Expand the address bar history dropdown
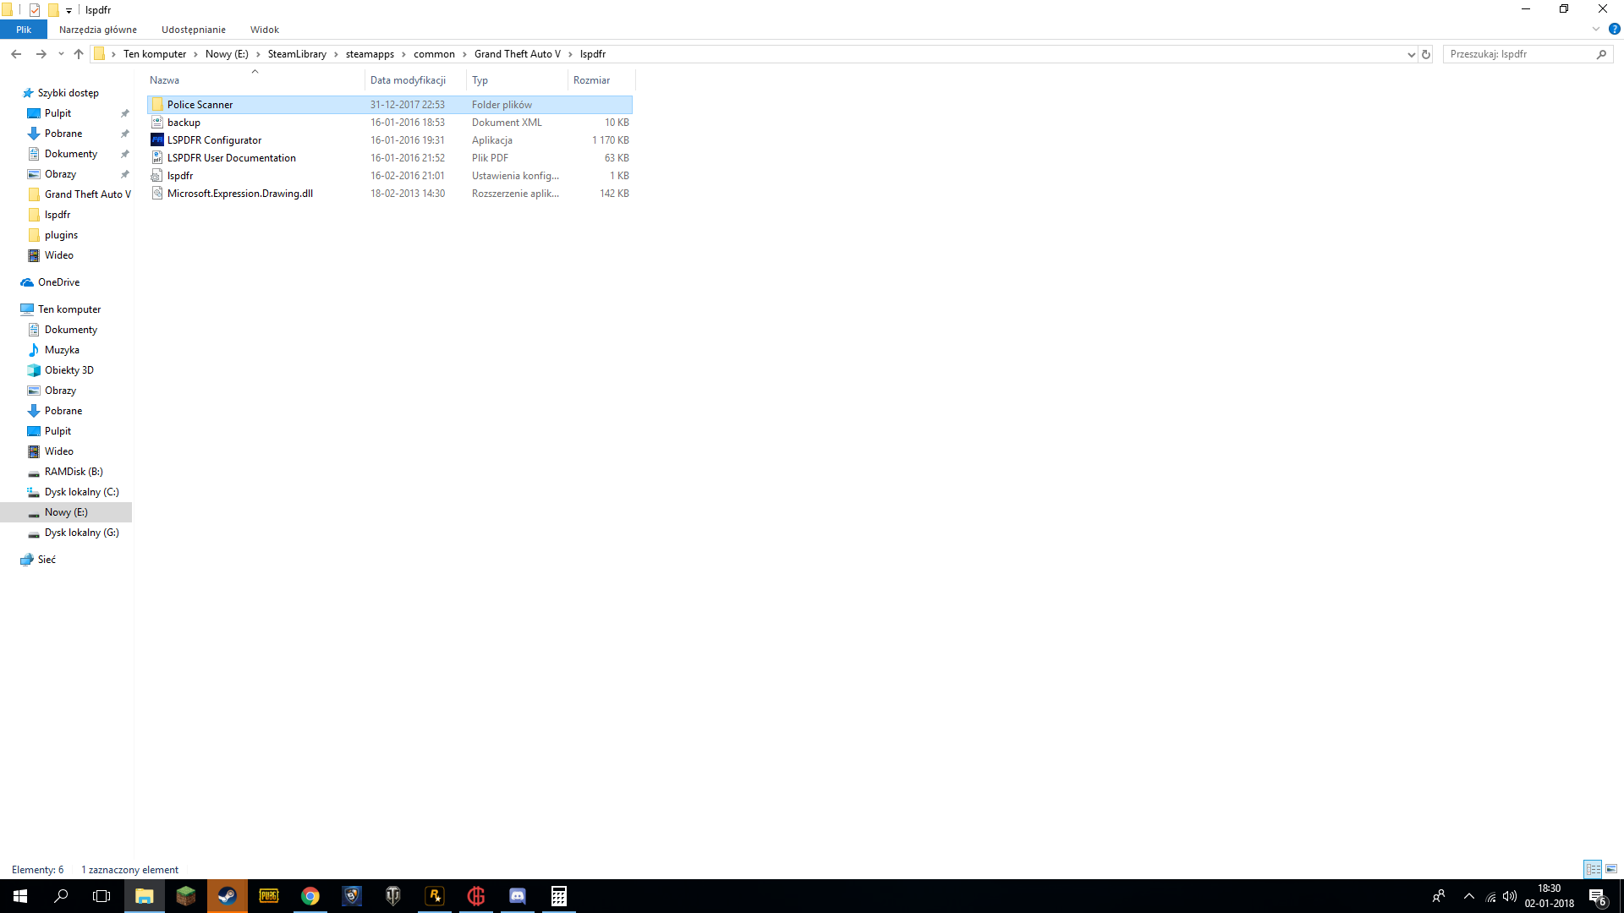Screen dimensions: 1624x913 1411,54
